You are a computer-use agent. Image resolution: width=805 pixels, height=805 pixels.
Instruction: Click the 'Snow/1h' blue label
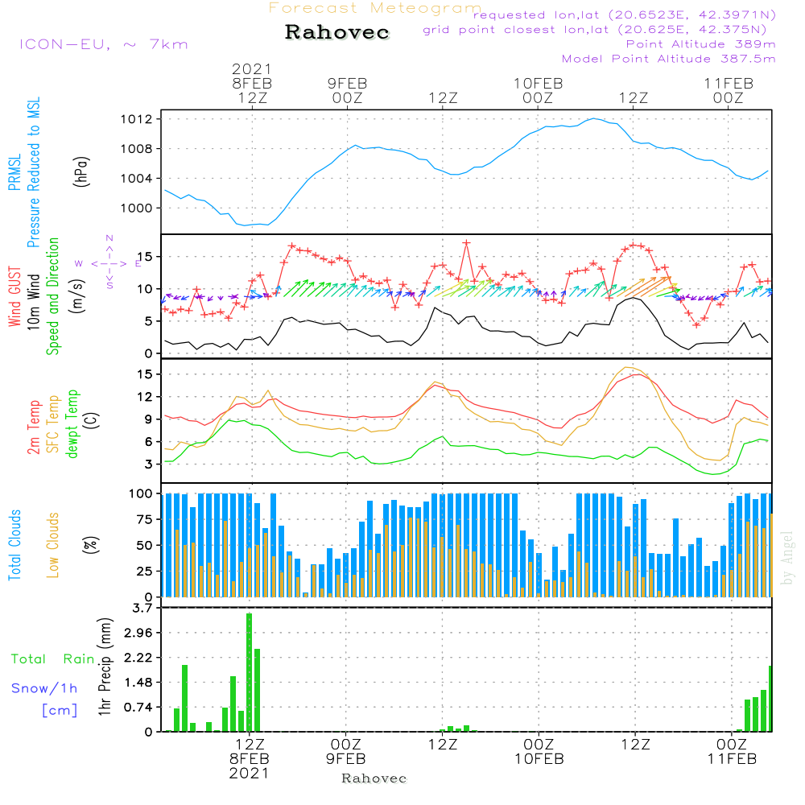click(x=44, y=688)
